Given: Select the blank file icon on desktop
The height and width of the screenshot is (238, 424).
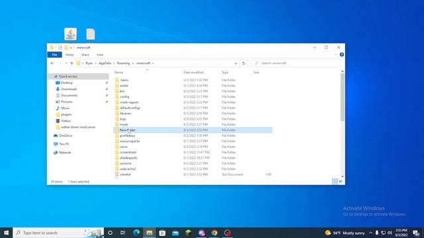Looking at the screenshot, I should 91,34.
